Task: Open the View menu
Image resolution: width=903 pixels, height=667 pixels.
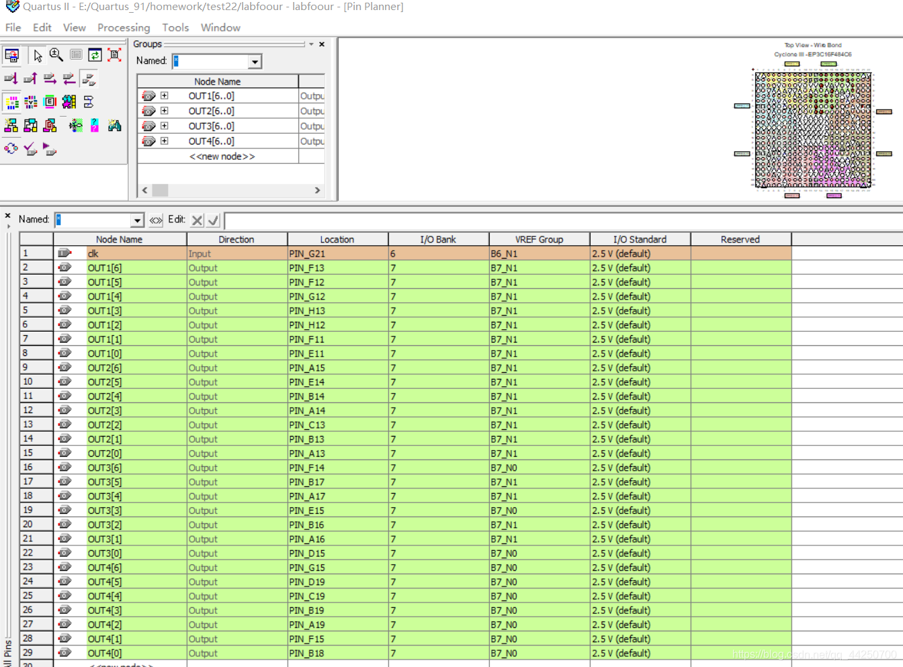Action: click(x=74, y=28)
